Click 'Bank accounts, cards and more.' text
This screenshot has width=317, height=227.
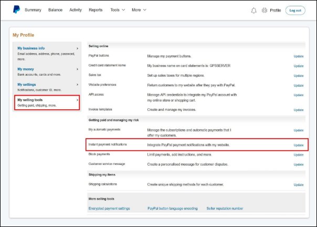[39, 75]
